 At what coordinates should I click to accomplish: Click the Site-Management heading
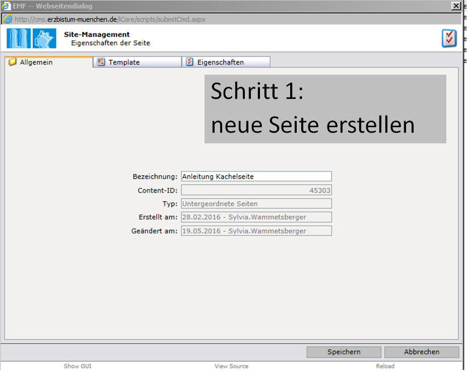pyautogui.click(x=97, y=34)
